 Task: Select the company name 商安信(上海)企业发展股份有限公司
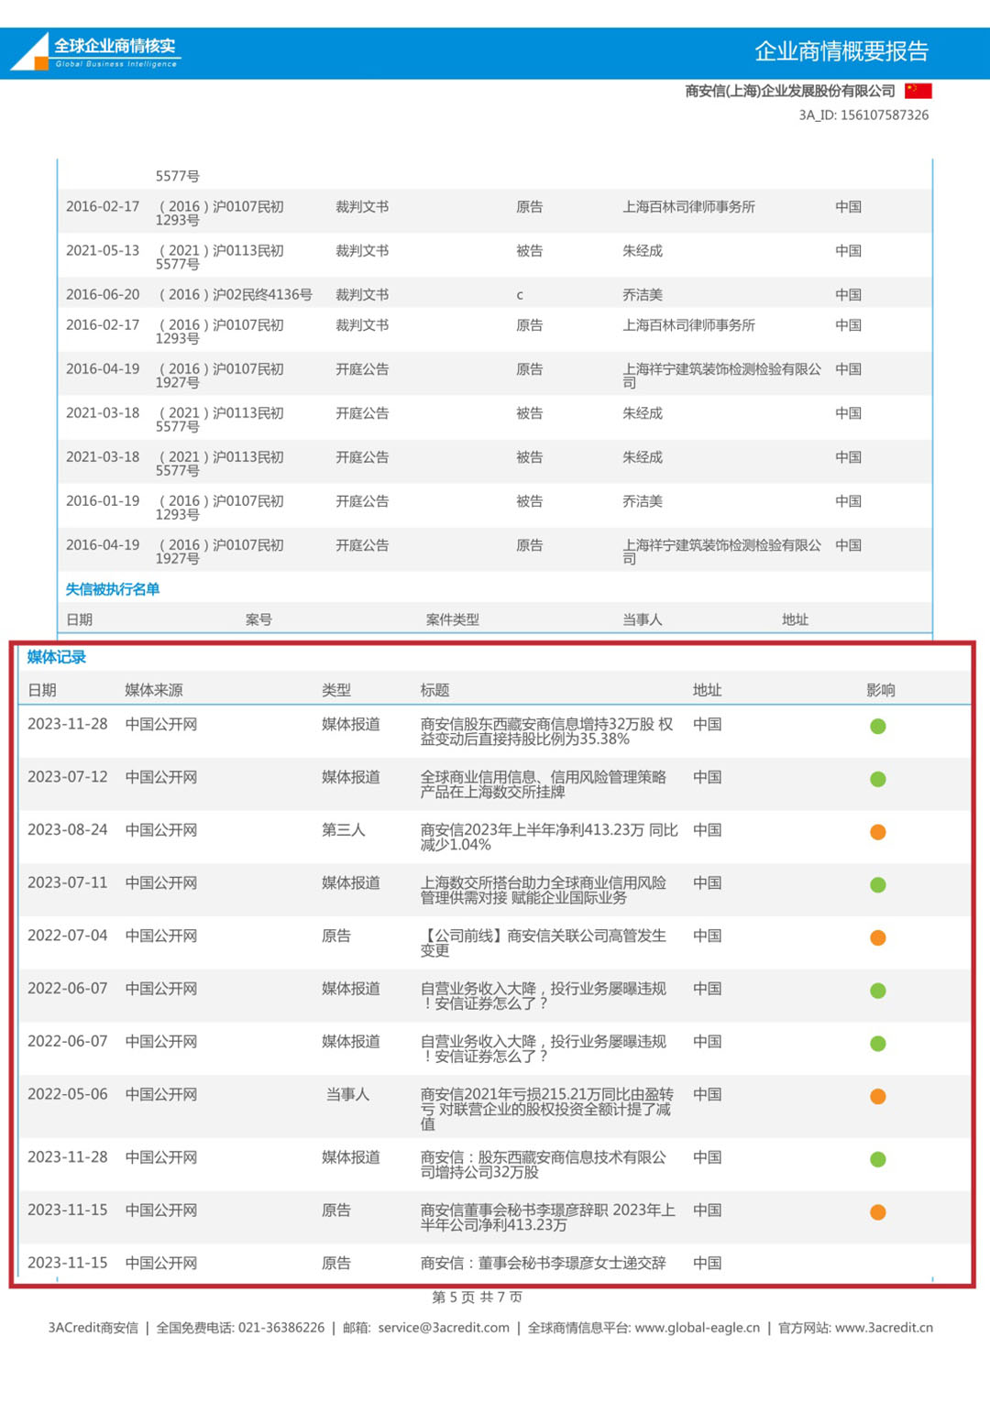(x=790, y=91)
